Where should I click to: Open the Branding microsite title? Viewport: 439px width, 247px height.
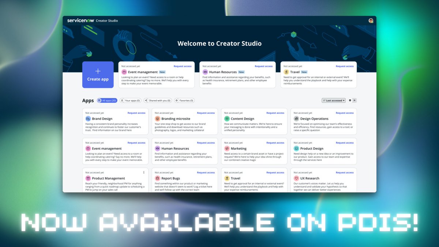(x=176, y=119)
